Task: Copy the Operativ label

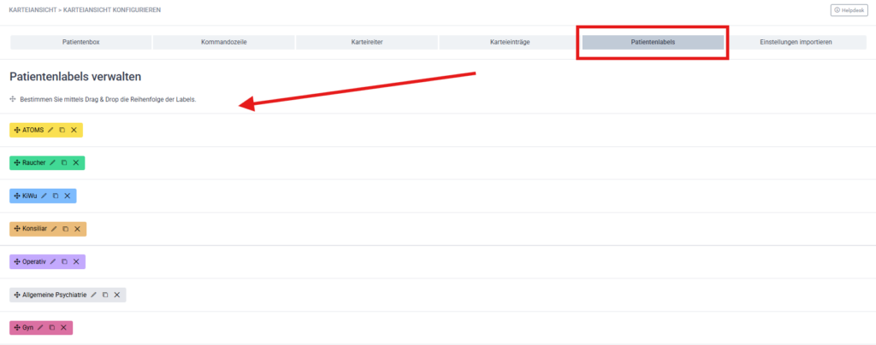Action: tap(64, 261)
